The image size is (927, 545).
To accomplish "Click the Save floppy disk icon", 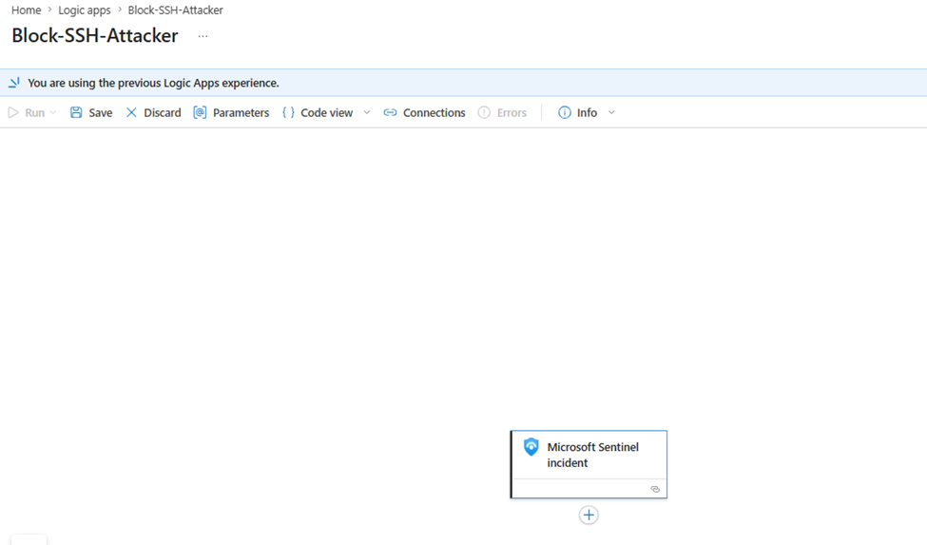I will [x=76, y=112].
